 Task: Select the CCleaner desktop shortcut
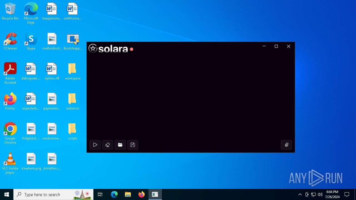10,42
